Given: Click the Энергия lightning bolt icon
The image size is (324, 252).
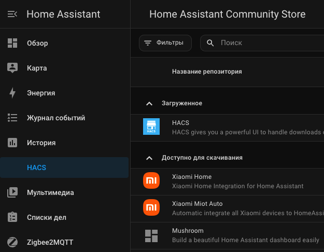Looking at the screenshot, I should (12, 93).
